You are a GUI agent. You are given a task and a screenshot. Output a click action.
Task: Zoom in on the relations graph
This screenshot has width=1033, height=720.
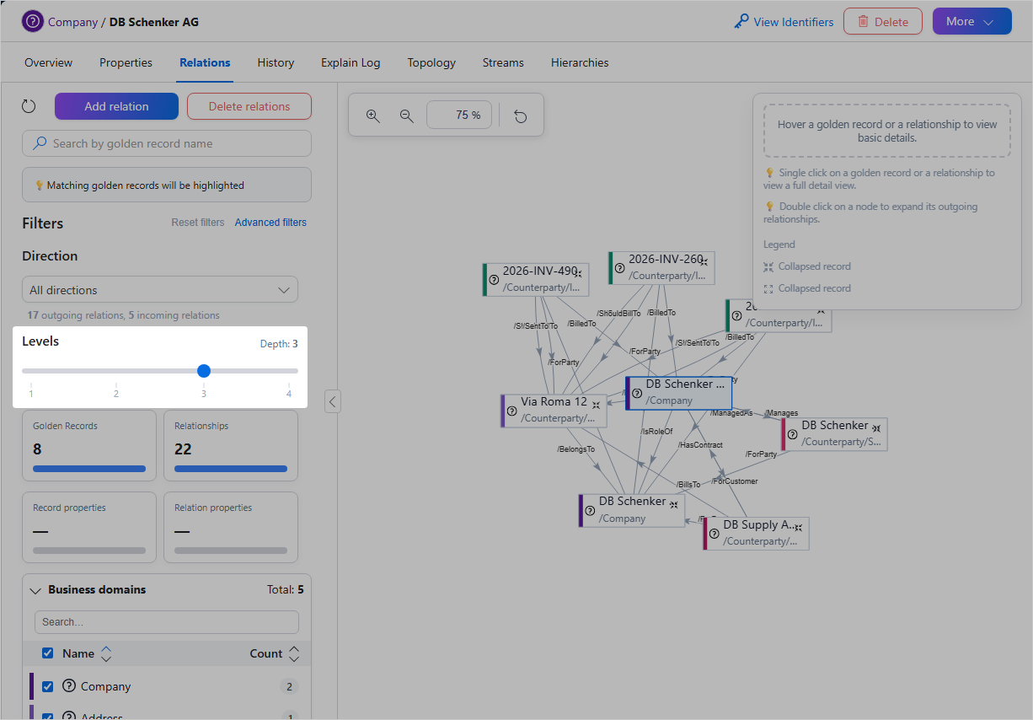pos(373,116)
